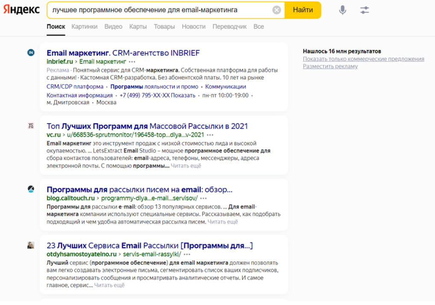
Task: Expand 'Читать ещё' in Calltouch snippet
Action: (x=223, y=222)
